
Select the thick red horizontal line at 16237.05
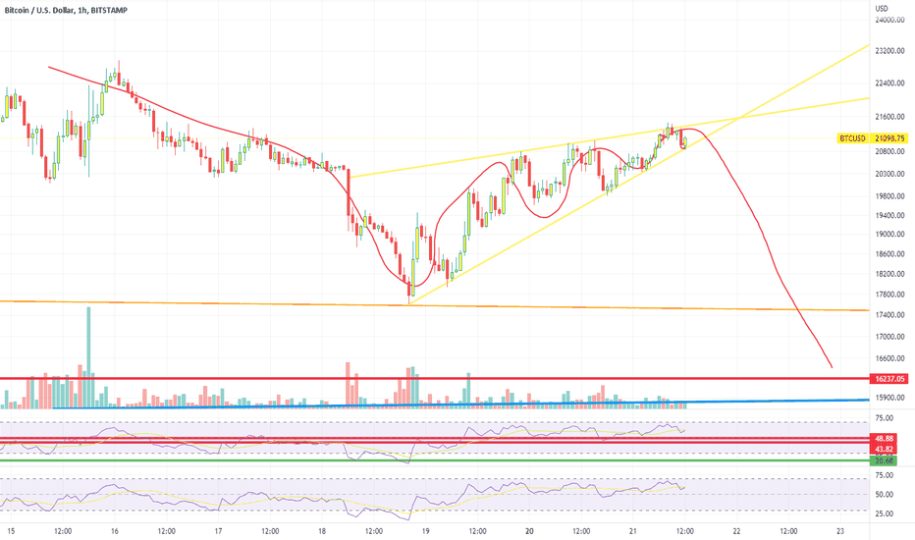click(435, 378)
